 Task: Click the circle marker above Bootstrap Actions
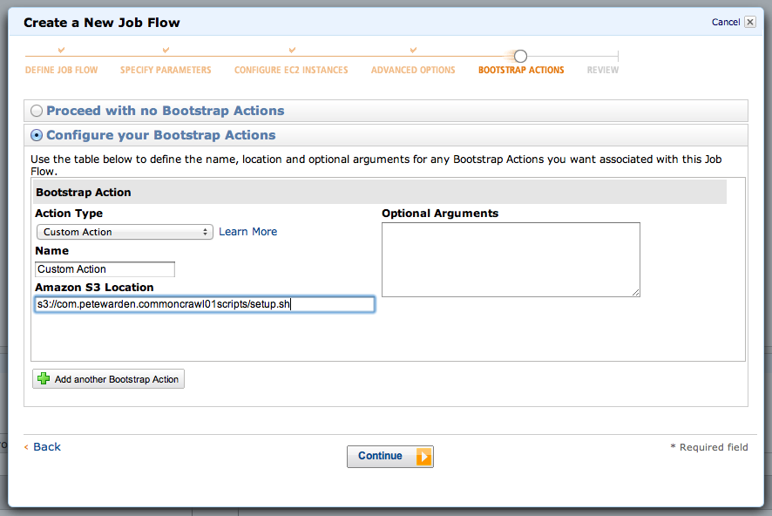pos(520,56)
